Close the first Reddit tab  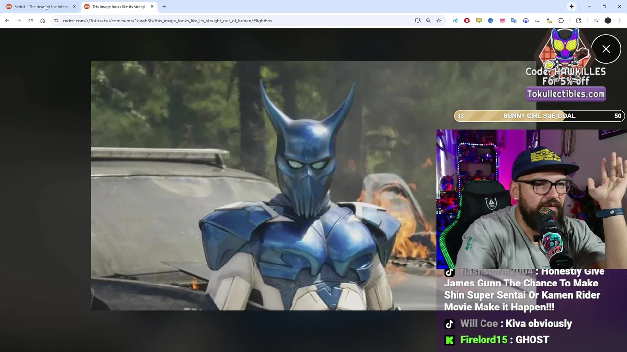coord(74,7)
